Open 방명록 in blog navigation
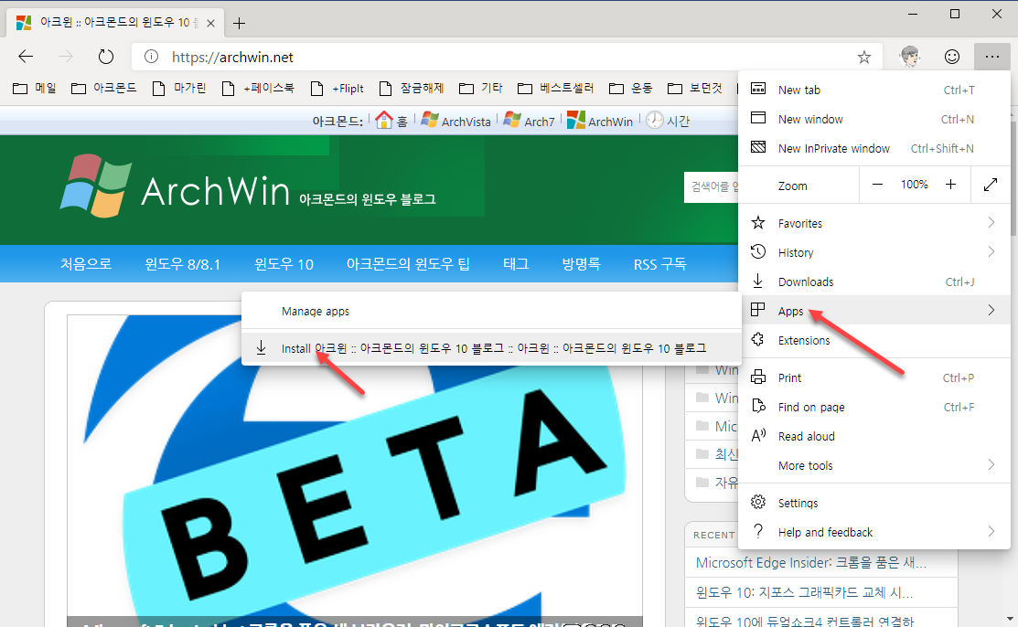 coord(581,263)
